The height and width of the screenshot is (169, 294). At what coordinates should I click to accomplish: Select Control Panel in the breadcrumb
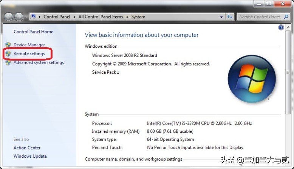click(57, 17)
